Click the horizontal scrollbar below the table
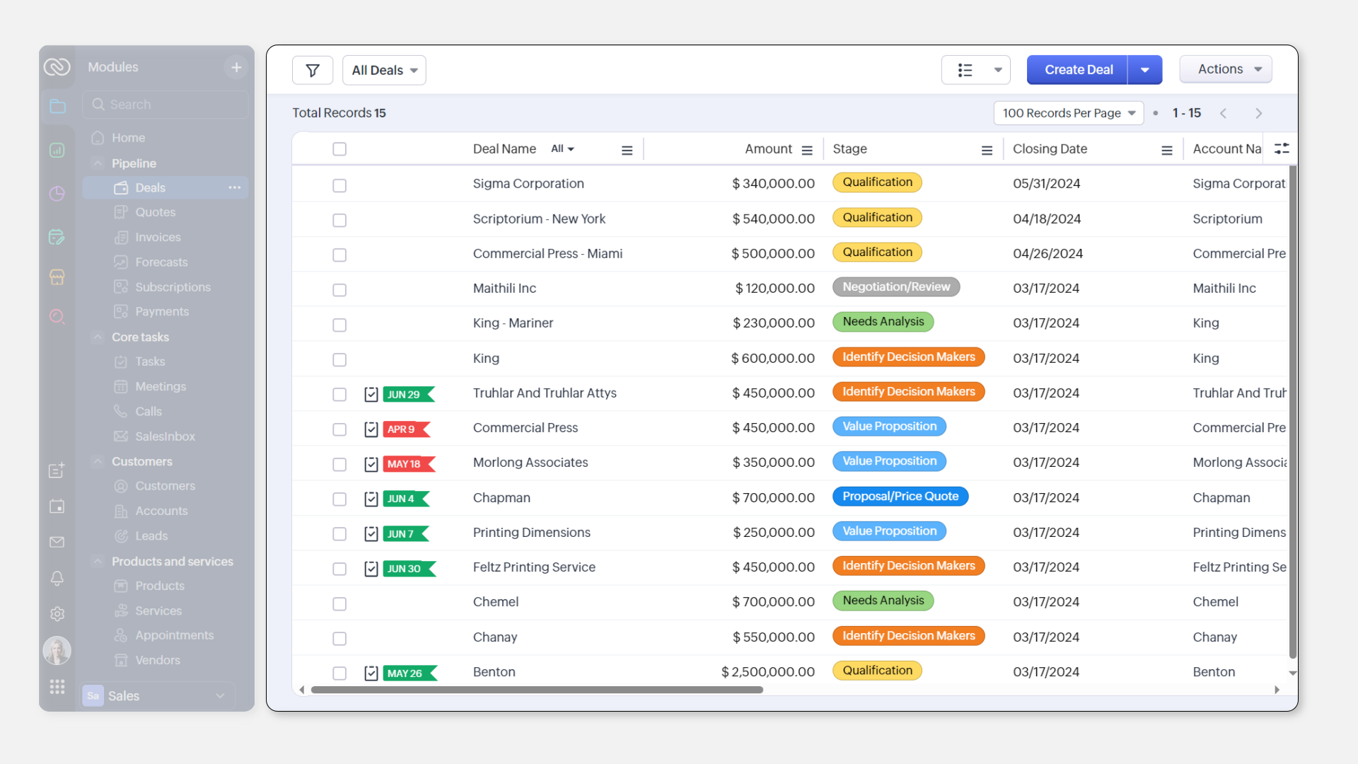This screenshot has width=1358, height=764. (x=538, y=690)
